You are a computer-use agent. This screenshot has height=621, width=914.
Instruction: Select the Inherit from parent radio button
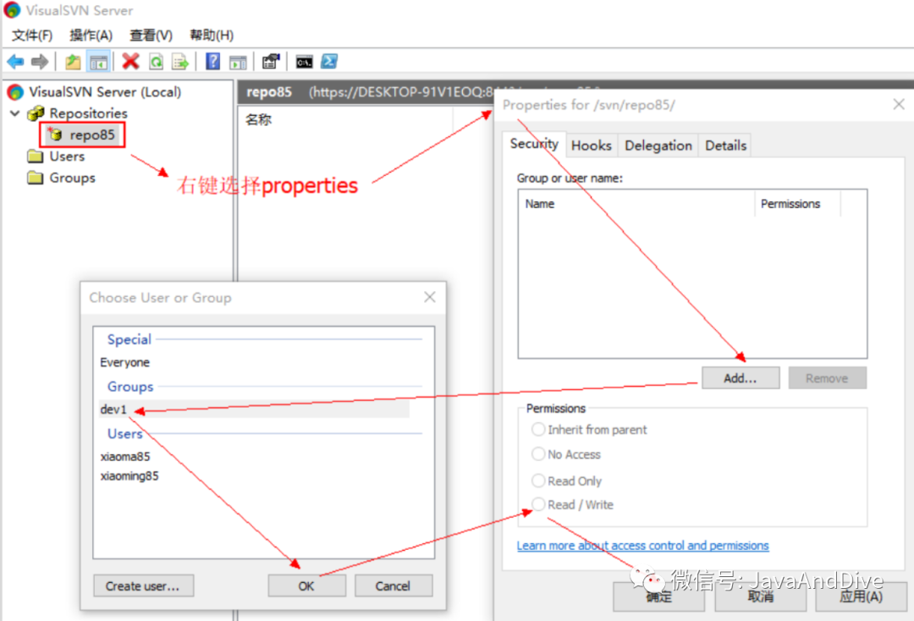538,429
